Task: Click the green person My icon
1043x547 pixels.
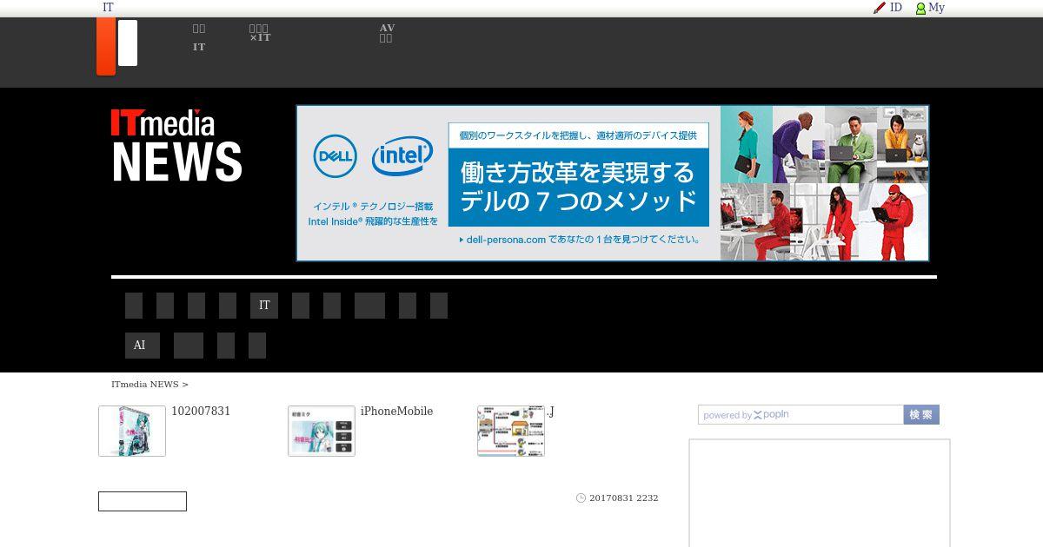Action: pyautogui.click(x=920, y=9)
